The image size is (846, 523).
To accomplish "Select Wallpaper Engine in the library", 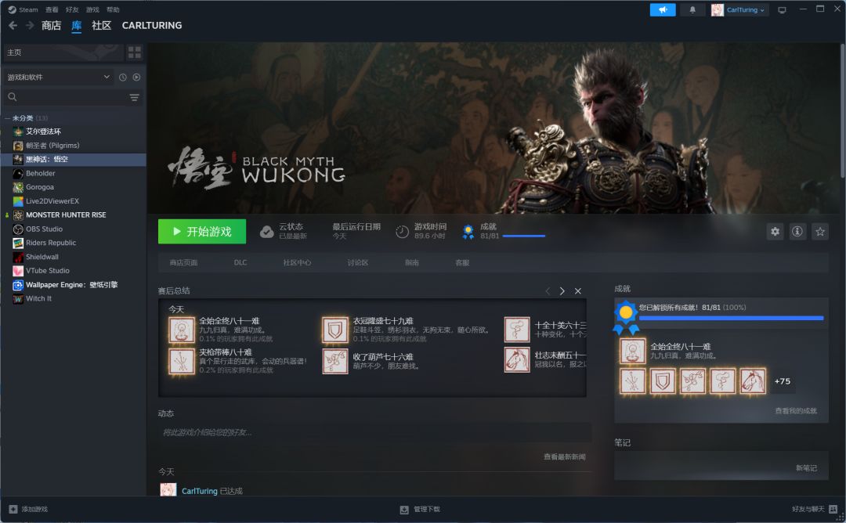I will pyautogui.click(x=74, y=285).
